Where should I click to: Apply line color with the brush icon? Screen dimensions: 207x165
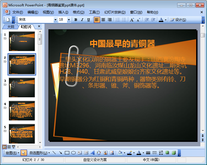tap(129, 153)
